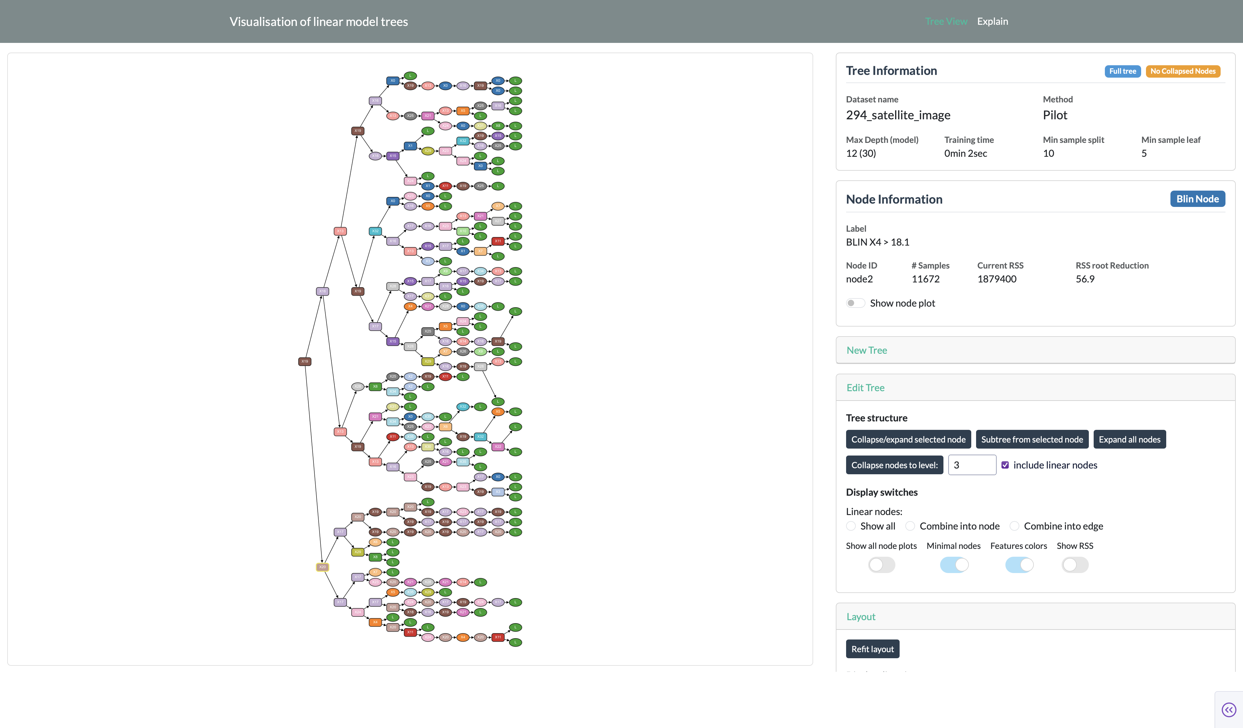Open the Explain tab
This screenshot has height=728, width=1243.
coord(992,21)
